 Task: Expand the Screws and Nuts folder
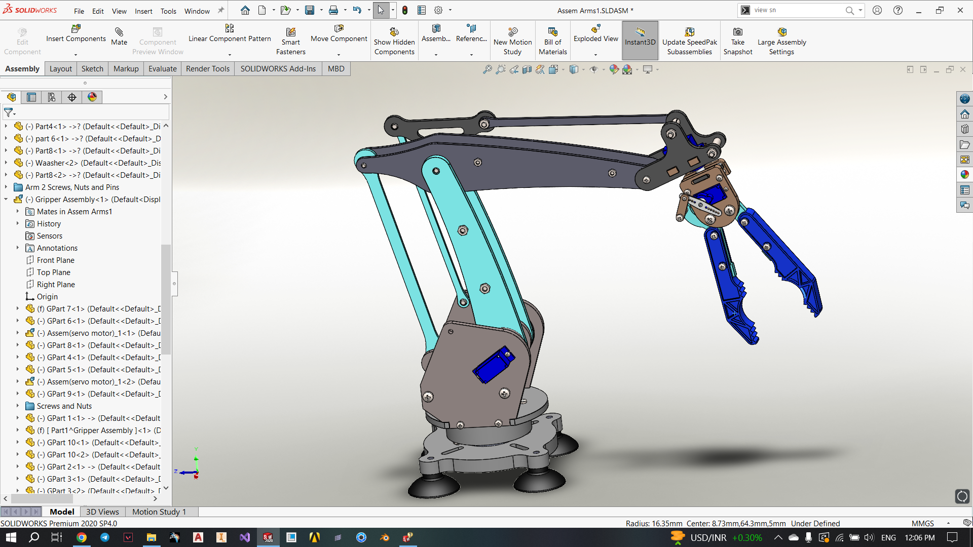[x=17, y=406]
